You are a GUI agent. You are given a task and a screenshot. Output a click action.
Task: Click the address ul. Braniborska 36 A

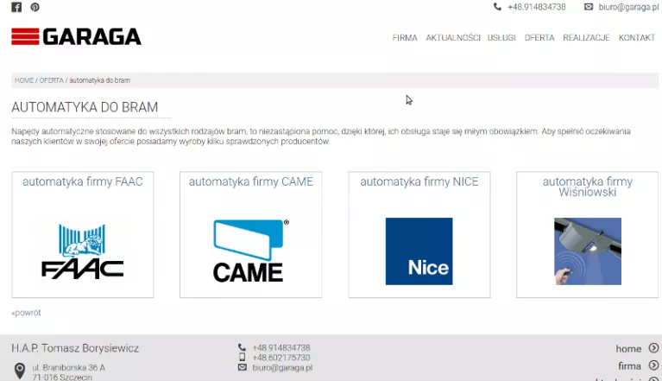pos(69,367)
